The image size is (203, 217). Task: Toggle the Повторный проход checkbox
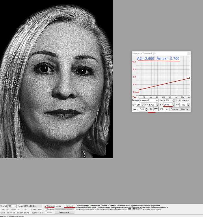(46, 206)
